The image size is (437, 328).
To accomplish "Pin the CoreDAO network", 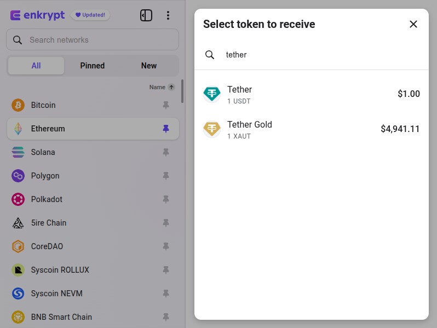I will pyautogui.click(x=166, y=246).
